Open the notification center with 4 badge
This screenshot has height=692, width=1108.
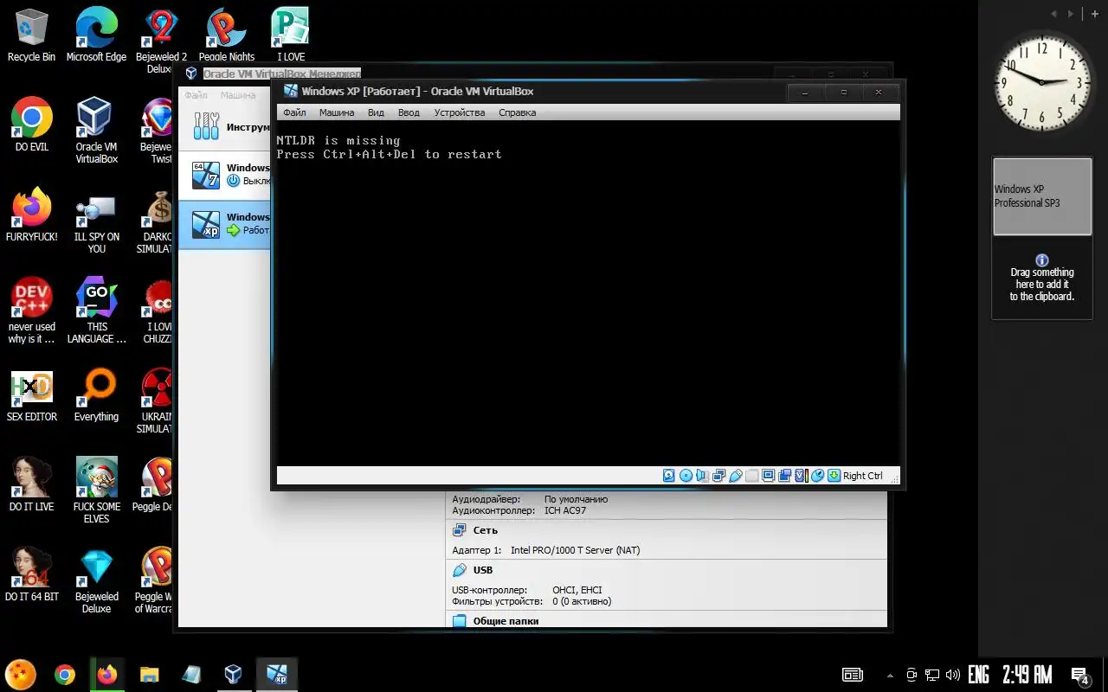(1079, 676)
